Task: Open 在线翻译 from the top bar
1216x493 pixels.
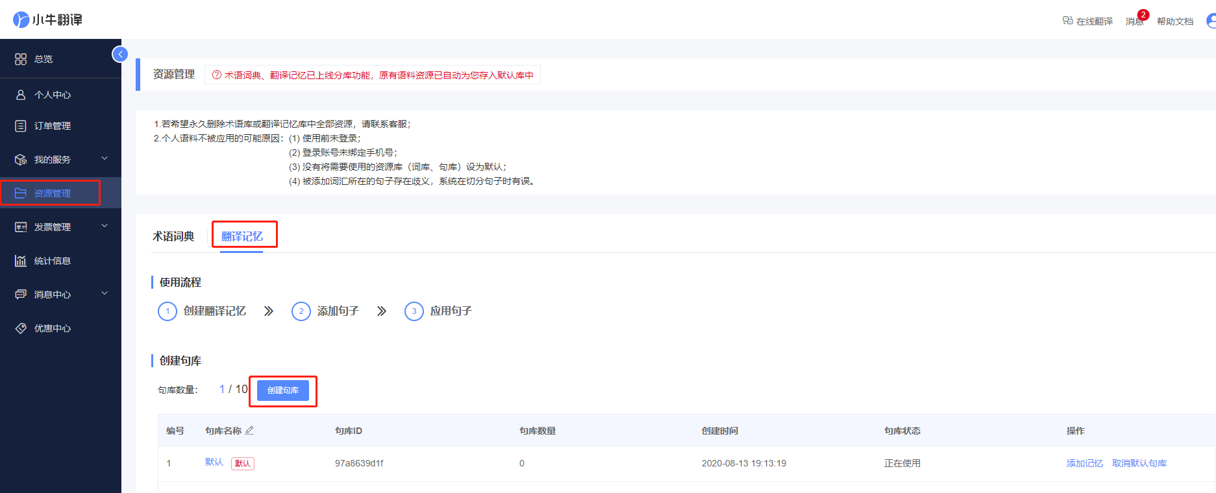Action: [1087, 21]
